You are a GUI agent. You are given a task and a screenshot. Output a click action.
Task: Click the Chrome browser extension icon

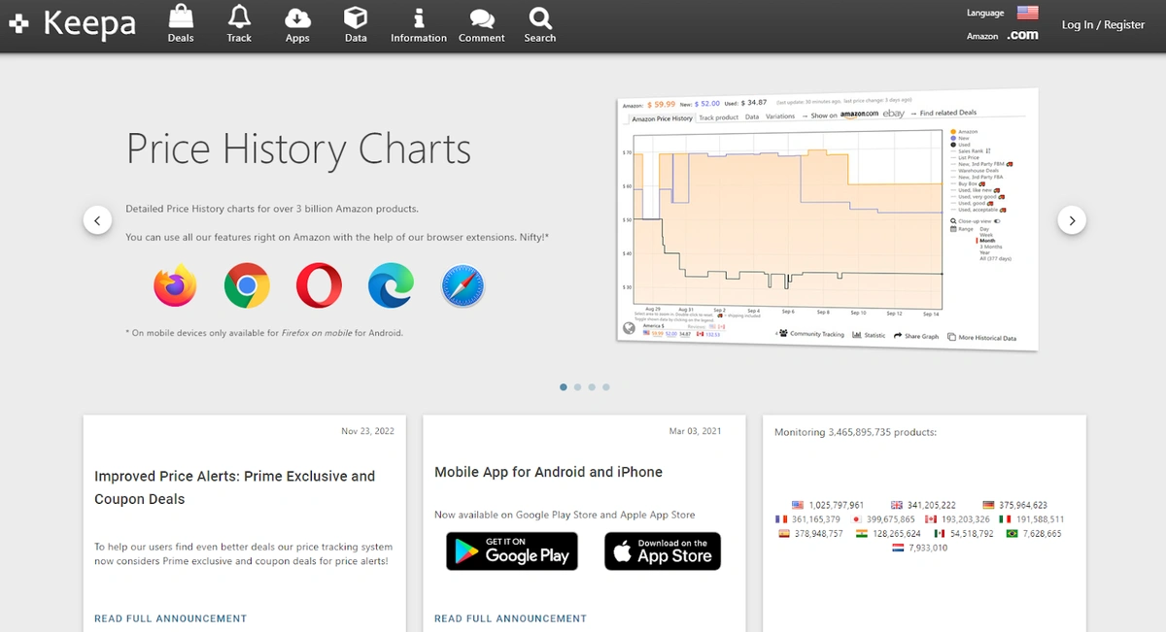[x=247, y=285]
